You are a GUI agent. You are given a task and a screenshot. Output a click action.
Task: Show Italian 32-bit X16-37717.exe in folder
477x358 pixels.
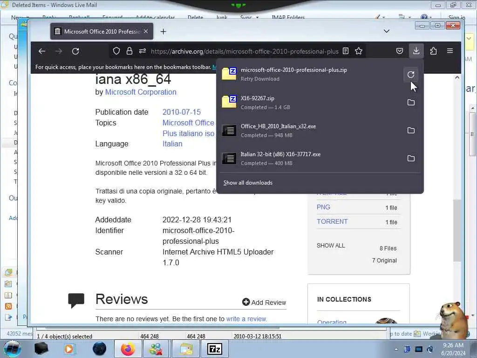point(411,158)
